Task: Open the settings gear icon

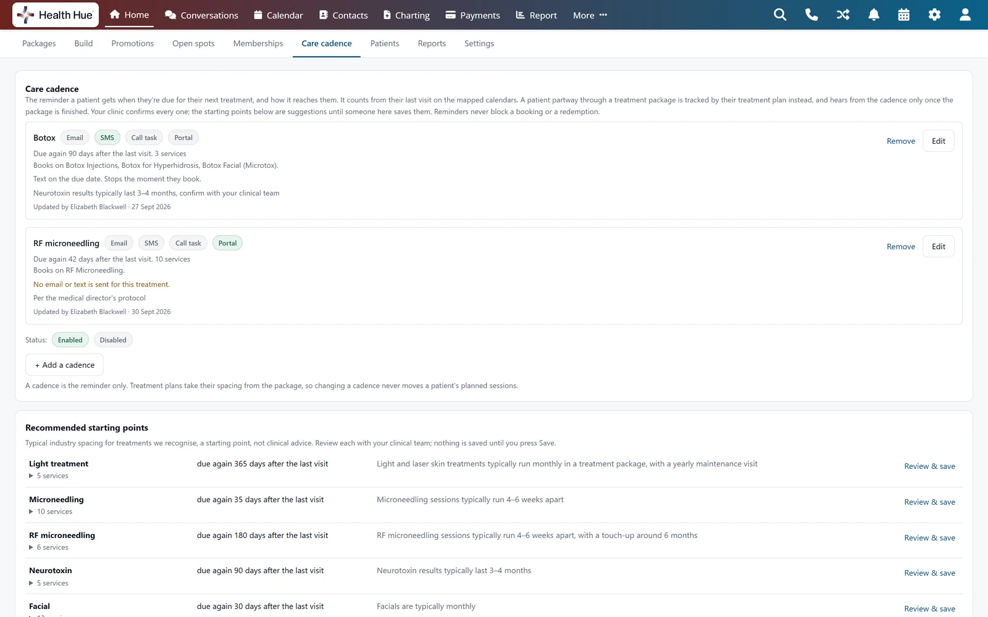Action: point(934,15)
